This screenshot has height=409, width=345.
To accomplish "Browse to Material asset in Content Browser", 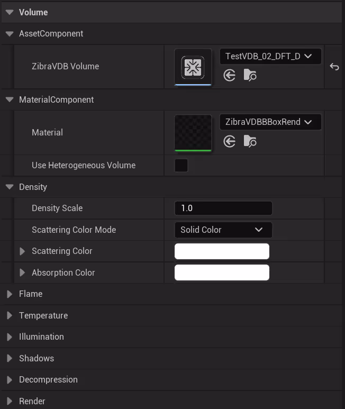I will pos(250,141).
